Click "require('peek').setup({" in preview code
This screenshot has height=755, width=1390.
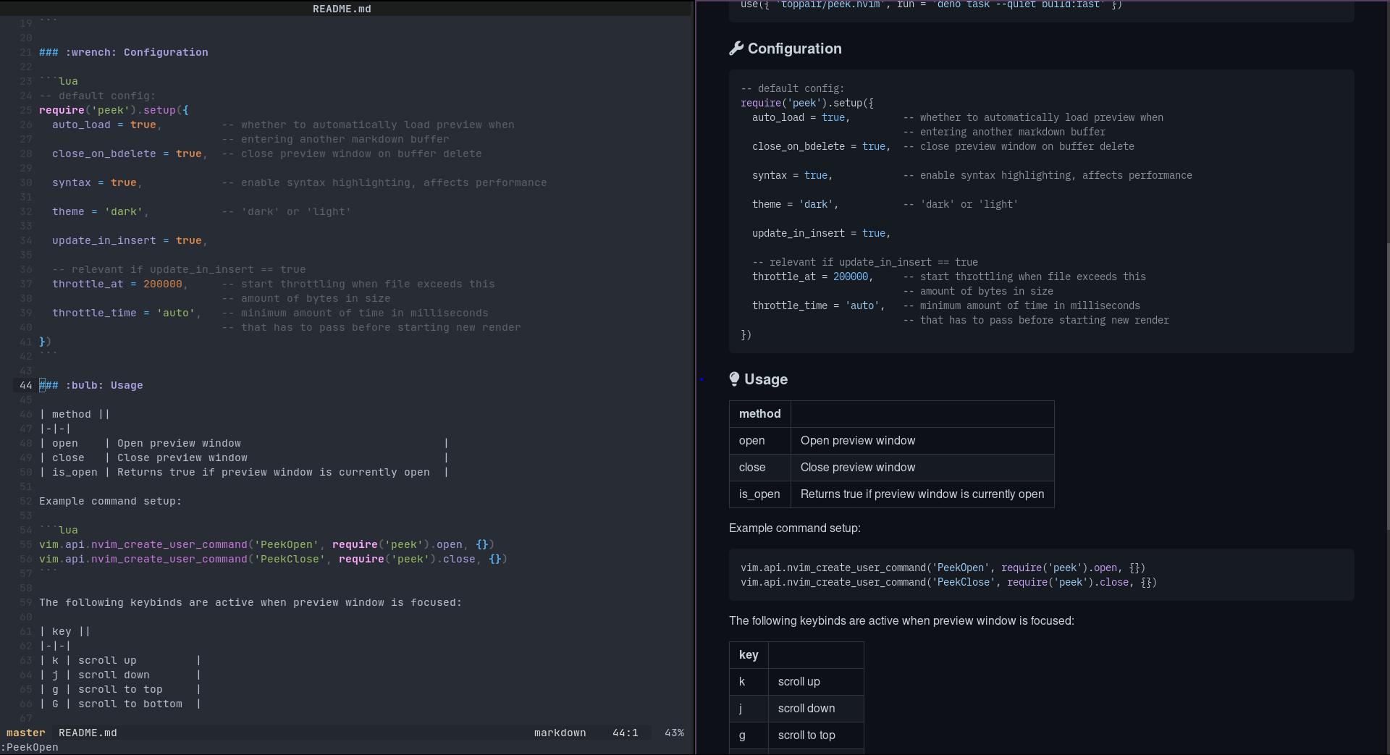click(x=807, y=103)
